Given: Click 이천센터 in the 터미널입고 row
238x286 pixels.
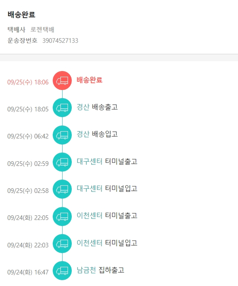Looking at the screenshot, I should [x=89, y=243].
